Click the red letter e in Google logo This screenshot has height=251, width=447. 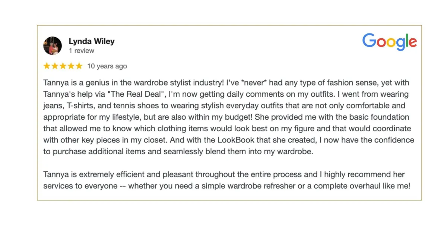[412, 43]
